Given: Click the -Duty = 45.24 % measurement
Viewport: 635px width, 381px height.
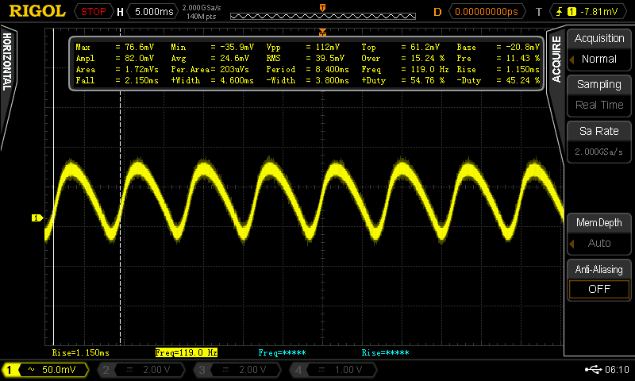Looking at the screenshot, I should tap(498, 80).
